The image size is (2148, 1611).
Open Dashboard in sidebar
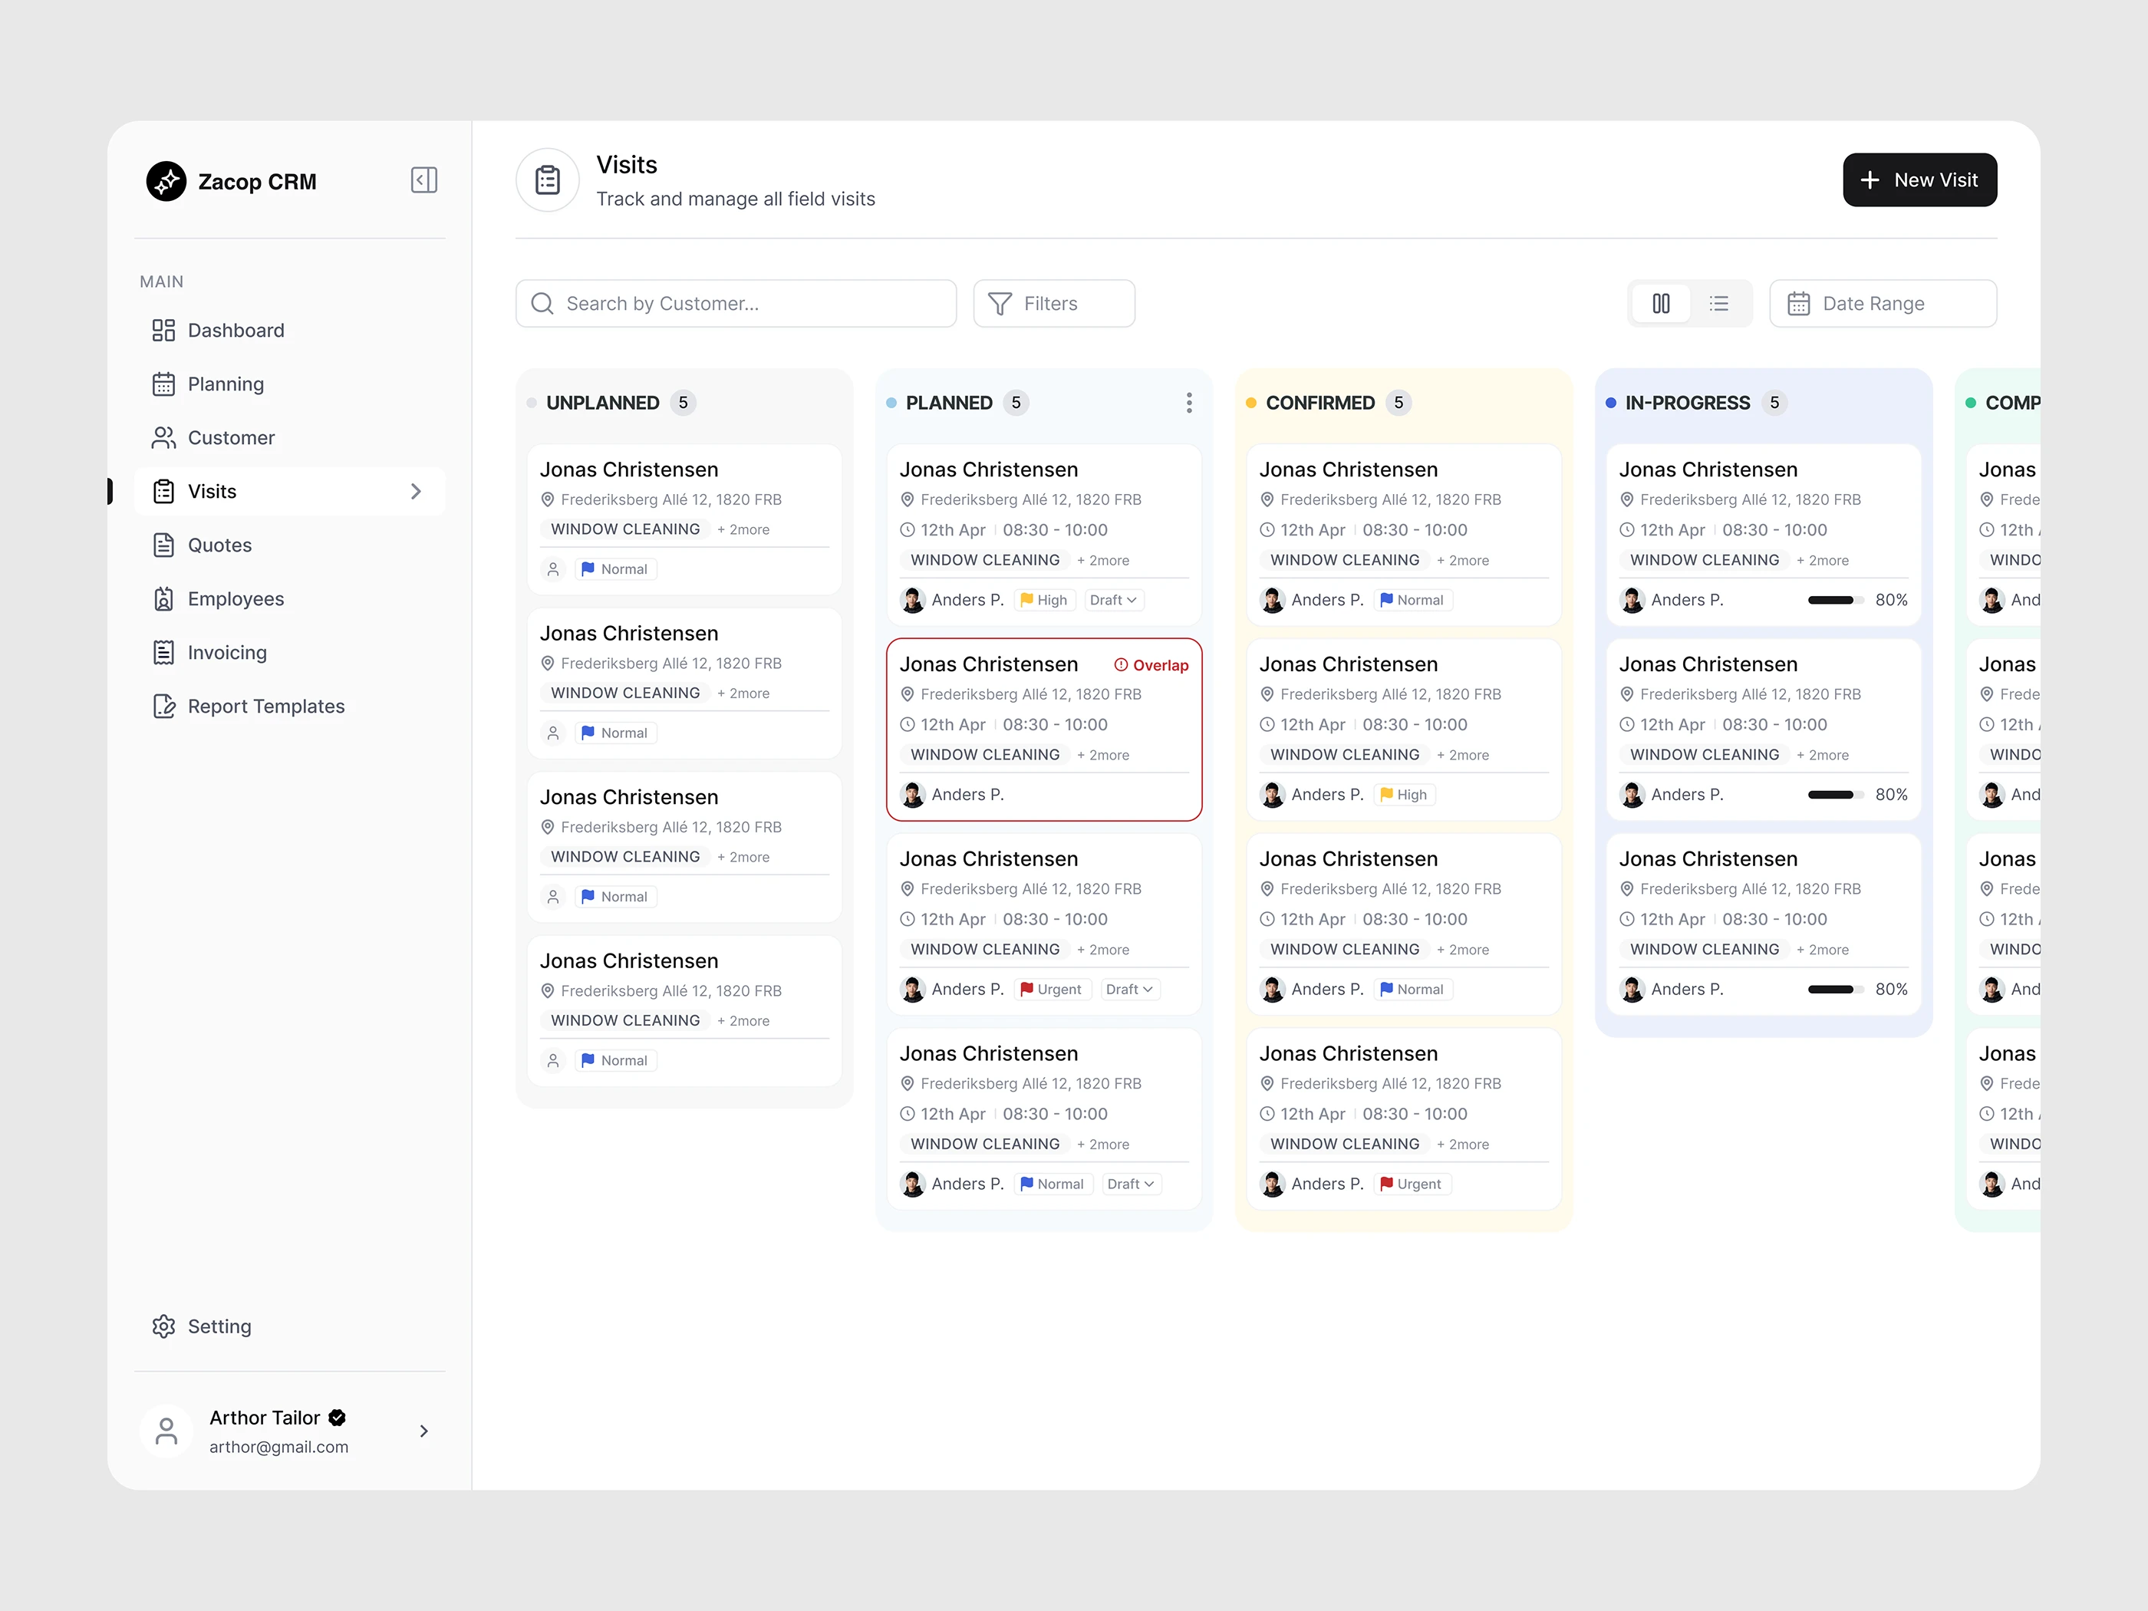click(289, 330)
